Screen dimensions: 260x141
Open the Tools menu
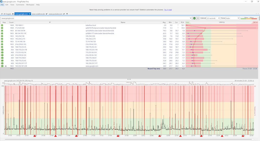(x=12, y=5)
